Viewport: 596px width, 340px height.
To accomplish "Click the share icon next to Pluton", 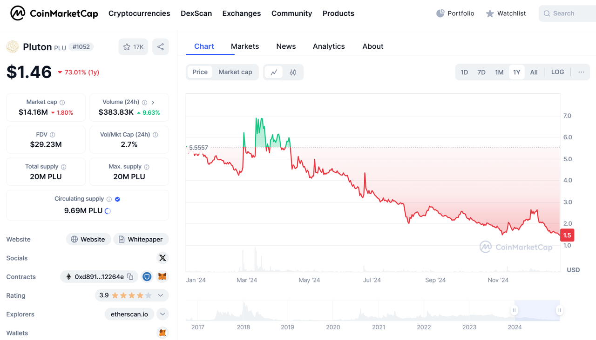I will [x=161, y=47].
